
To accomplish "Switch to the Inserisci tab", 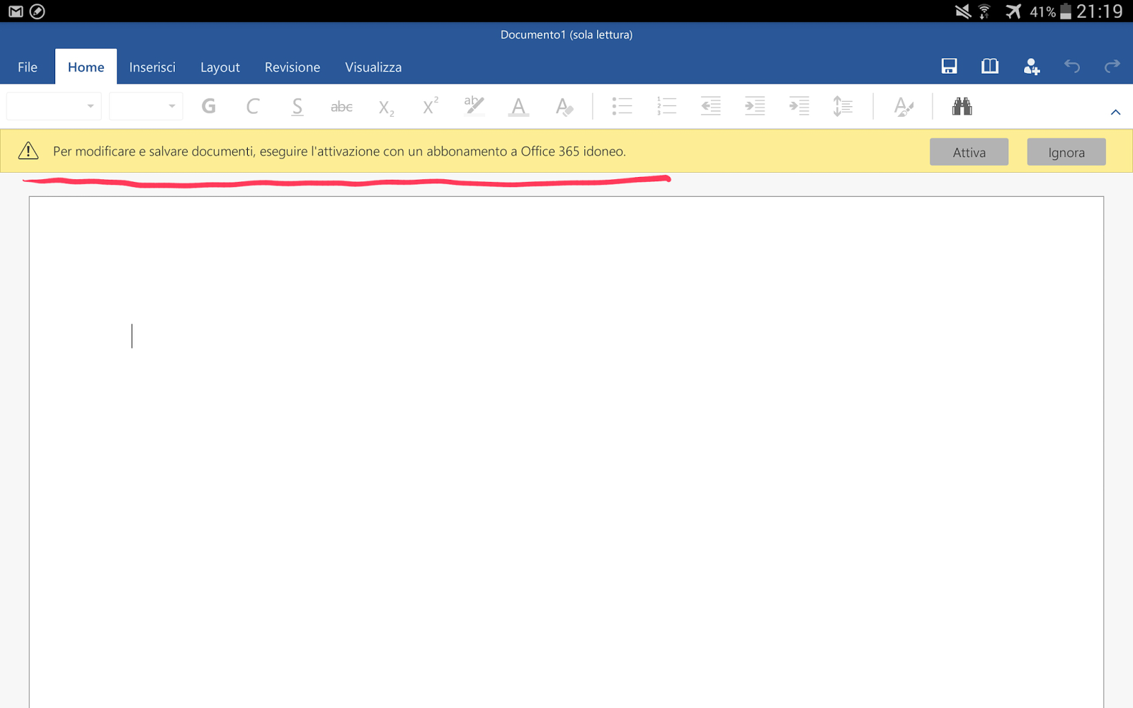I will click(152, 67).
